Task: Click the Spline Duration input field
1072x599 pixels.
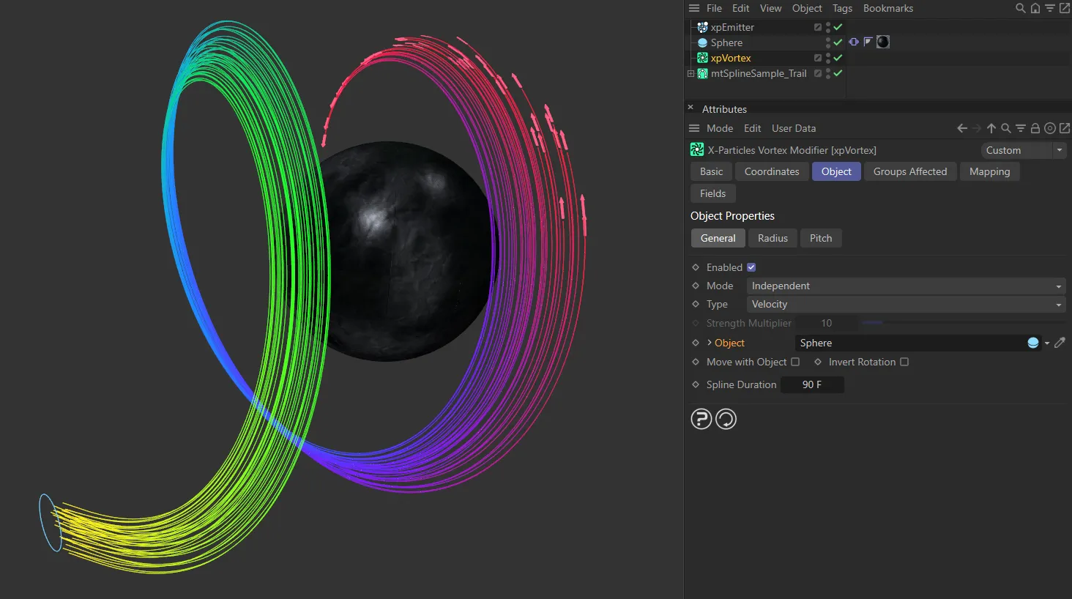Action: [812, 384]
